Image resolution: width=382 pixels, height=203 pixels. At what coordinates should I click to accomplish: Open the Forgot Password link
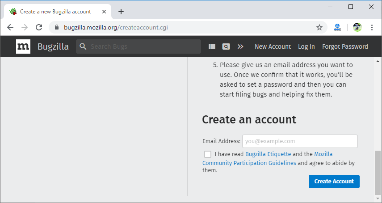(345, 47)
